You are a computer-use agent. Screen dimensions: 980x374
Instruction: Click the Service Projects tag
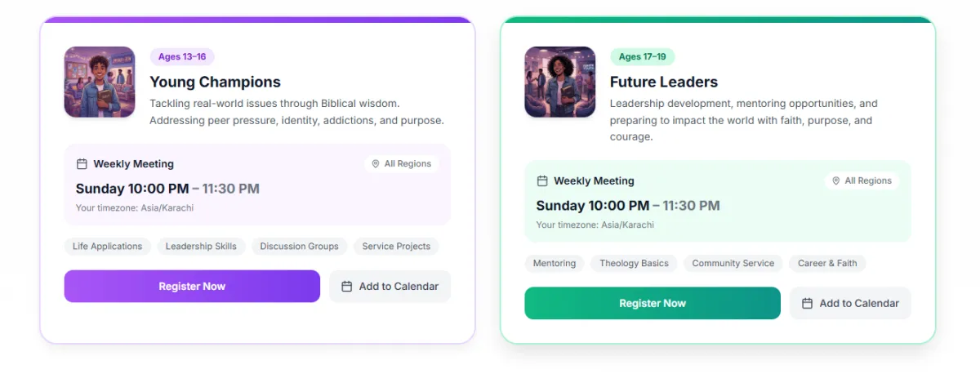396,247
